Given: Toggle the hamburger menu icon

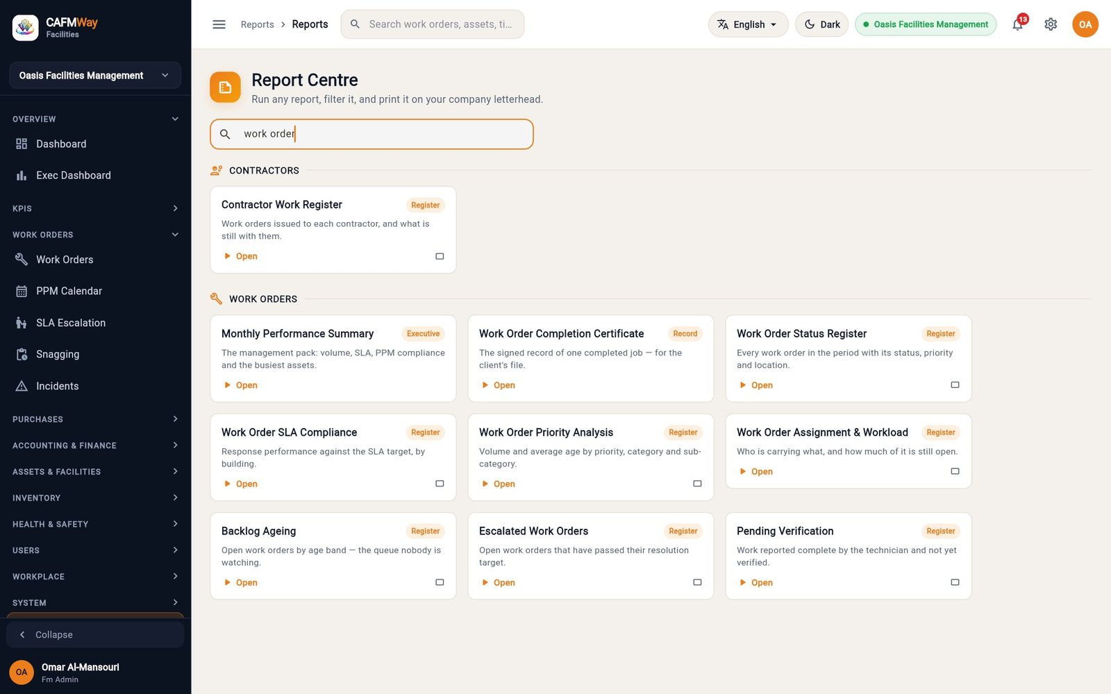Looking at the screenshot, I should pyautogui.click(x=219, y=24).
